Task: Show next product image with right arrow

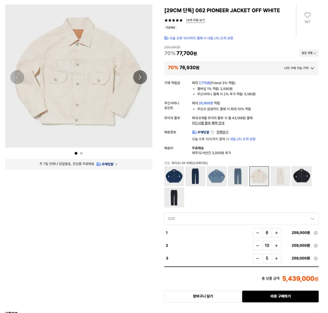Action: coord(140,77)
